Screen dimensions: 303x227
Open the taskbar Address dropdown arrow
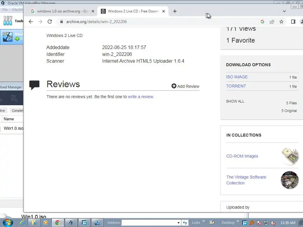pyautogui.click(x=178, y=223)
